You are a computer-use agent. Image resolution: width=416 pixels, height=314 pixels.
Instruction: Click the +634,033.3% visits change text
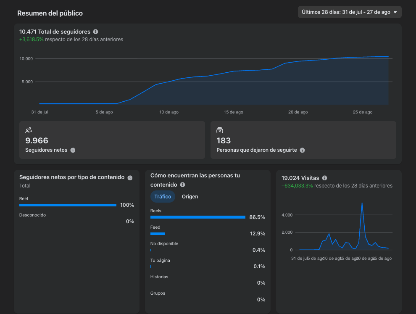pos(297,186)
